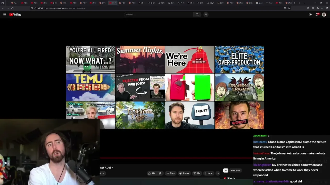Show site security lock info
The height and width of the screenshot is (185, 330).
tap(35, 8)
